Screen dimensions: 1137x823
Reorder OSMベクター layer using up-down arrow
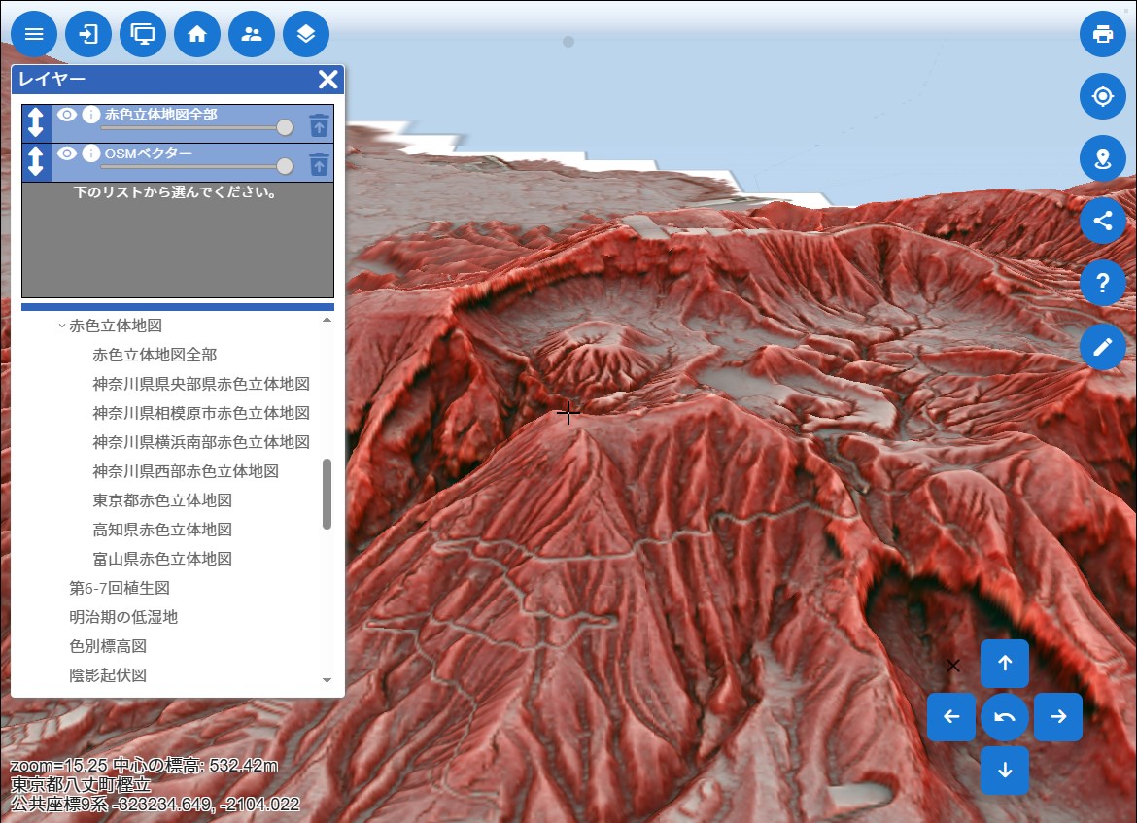click(36, 162)
